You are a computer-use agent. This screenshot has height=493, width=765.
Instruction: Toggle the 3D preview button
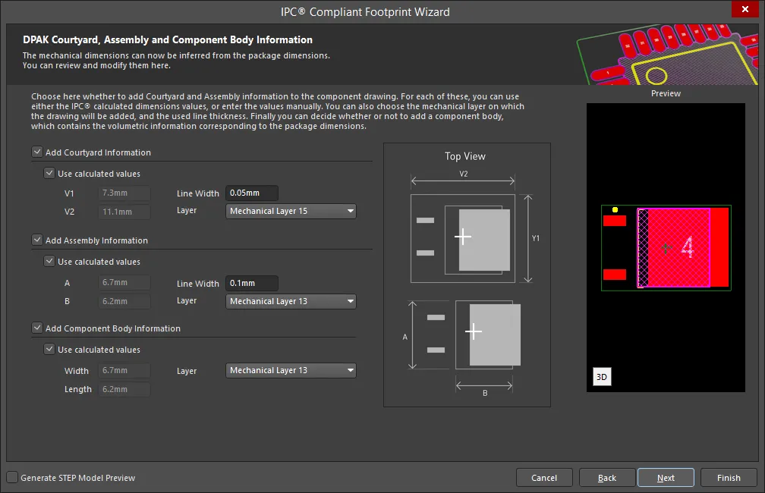pos(602,377)
